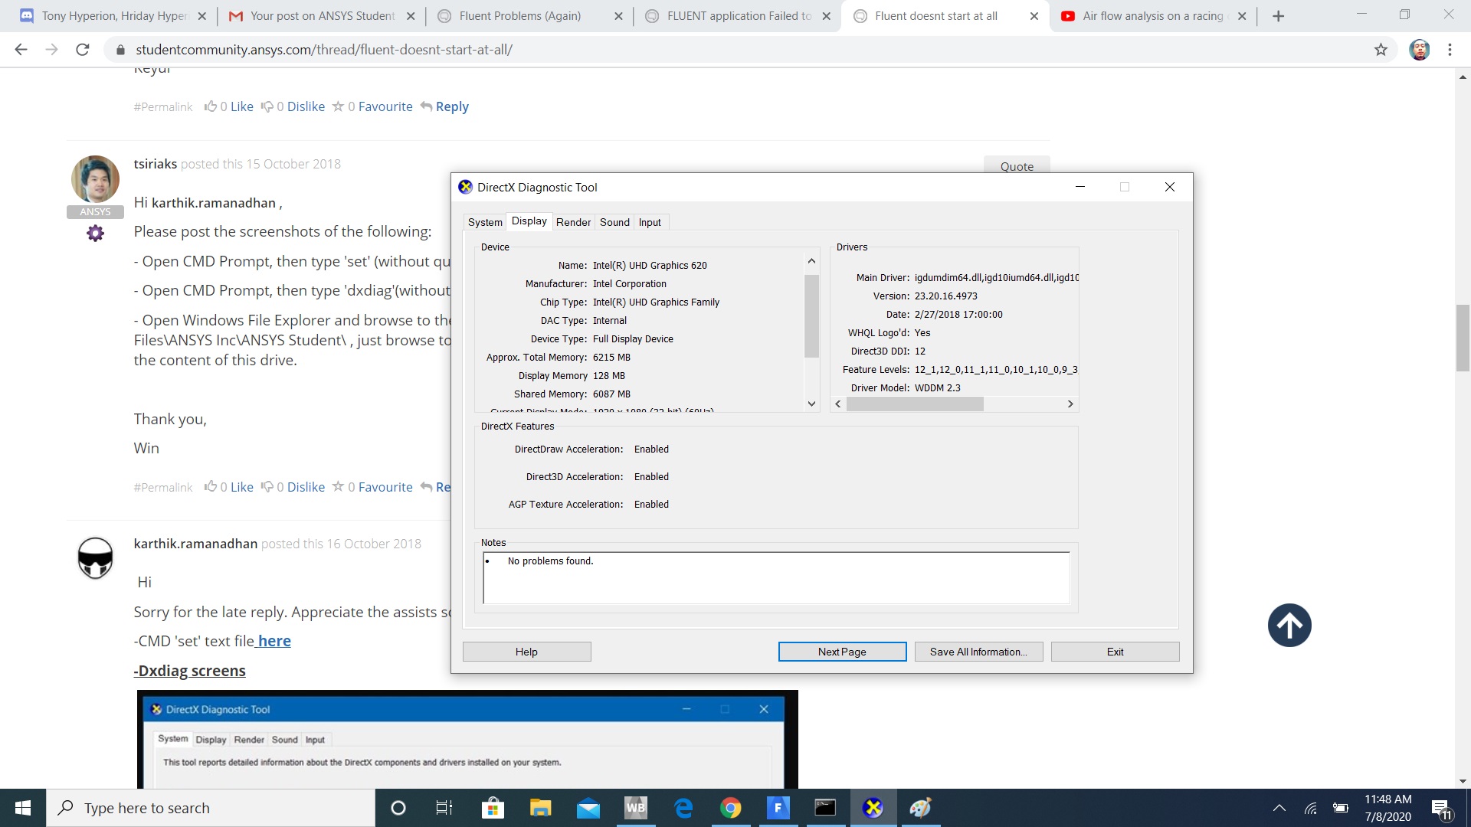Open the 'here' link for the CMD text file
This screenshot has height=827, width=1471.
click(x=274, y=641)
